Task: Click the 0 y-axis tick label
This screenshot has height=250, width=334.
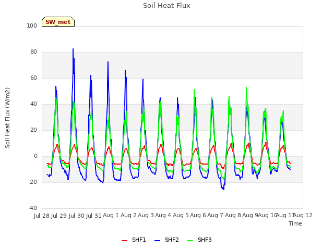Action: (x=35, y=156)
